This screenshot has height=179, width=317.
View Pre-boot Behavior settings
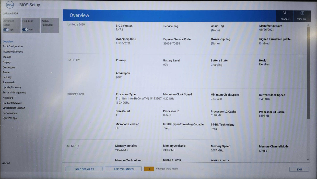coord(11,103)
